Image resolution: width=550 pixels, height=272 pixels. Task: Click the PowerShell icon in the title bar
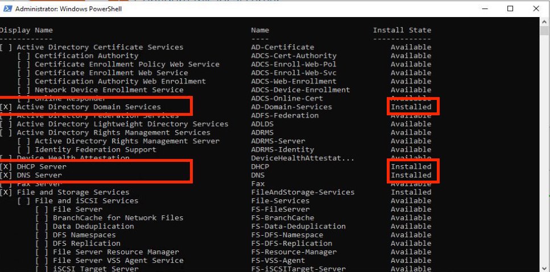tap(7, 9)
